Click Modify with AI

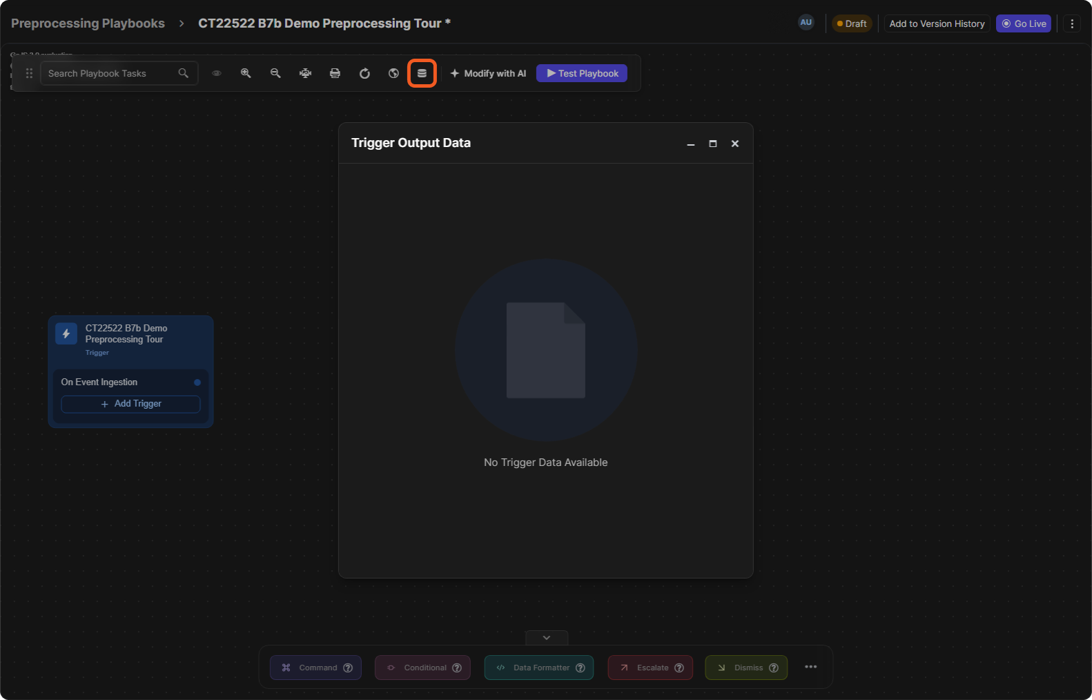click(488, 73)
